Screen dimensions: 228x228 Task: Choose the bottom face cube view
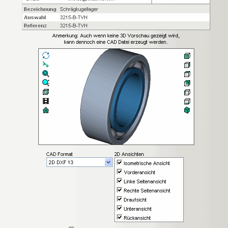[x=187, y=101]
